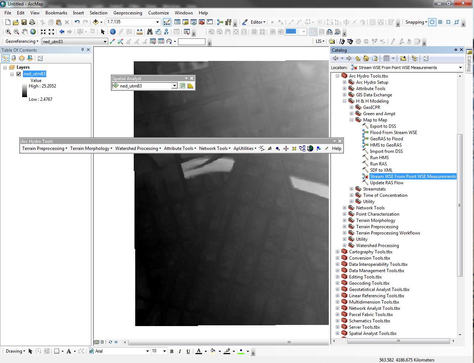Click the Print icon in the Standard toolbar
Screen dimensions: 474x363
32,22
